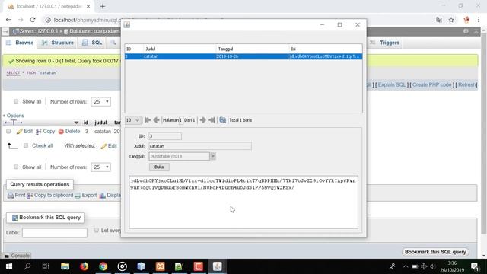Screen dimensions: 487x274
Task: Bookmark this page with the star icon
Action: 451,20
